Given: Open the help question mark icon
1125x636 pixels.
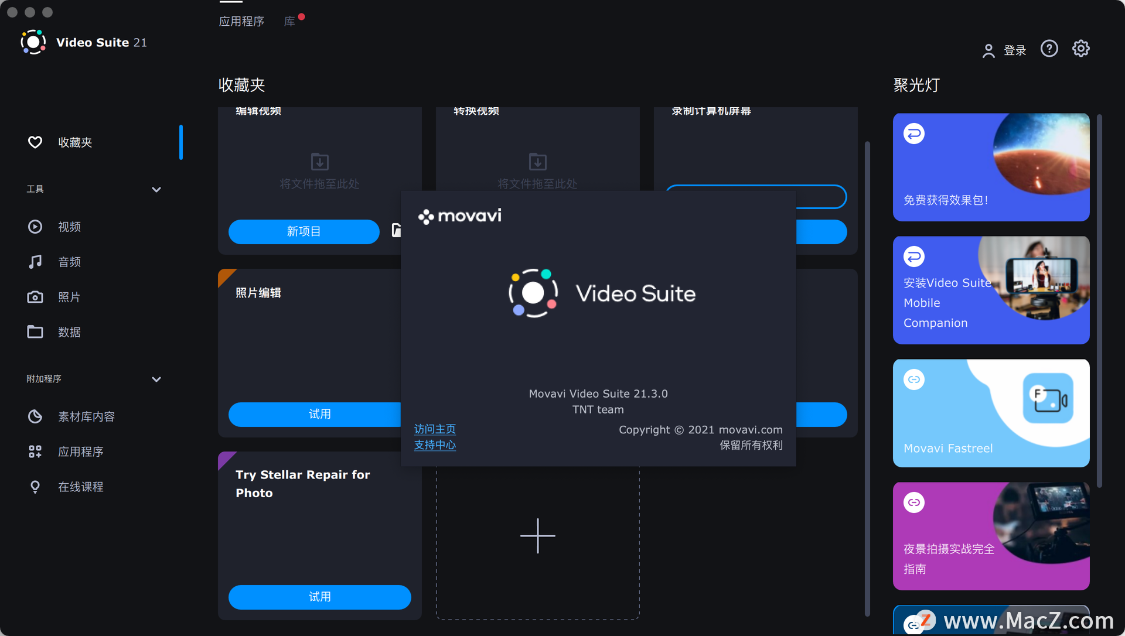Looking at the screenshot, I should [1049, 49].
